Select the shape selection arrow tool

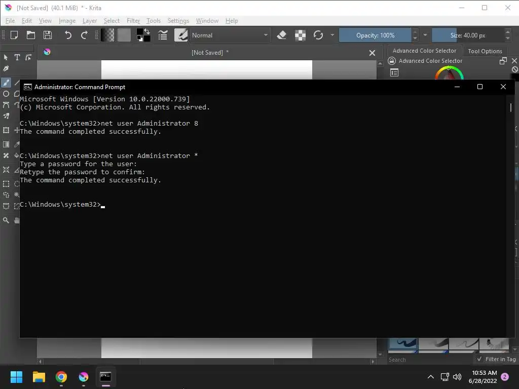tap(6, 58)
